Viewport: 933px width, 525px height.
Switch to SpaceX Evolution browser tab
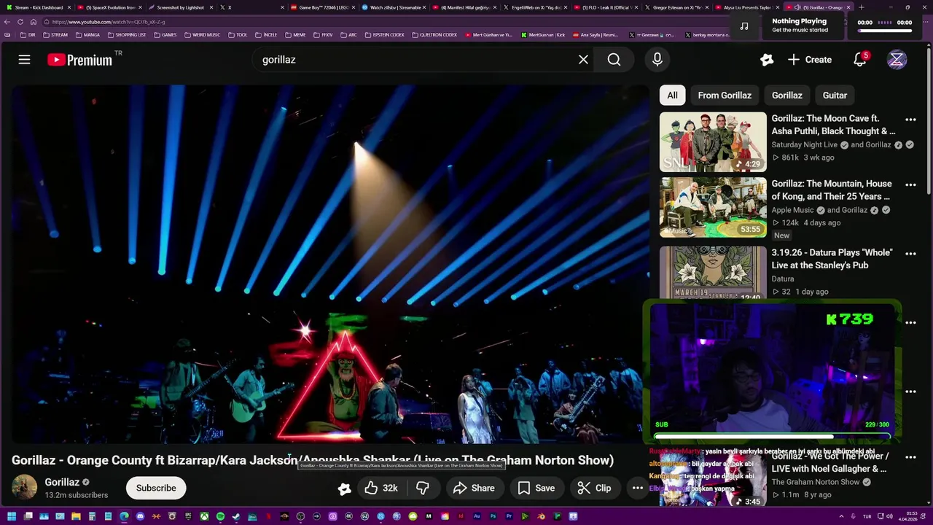[111, 7]
